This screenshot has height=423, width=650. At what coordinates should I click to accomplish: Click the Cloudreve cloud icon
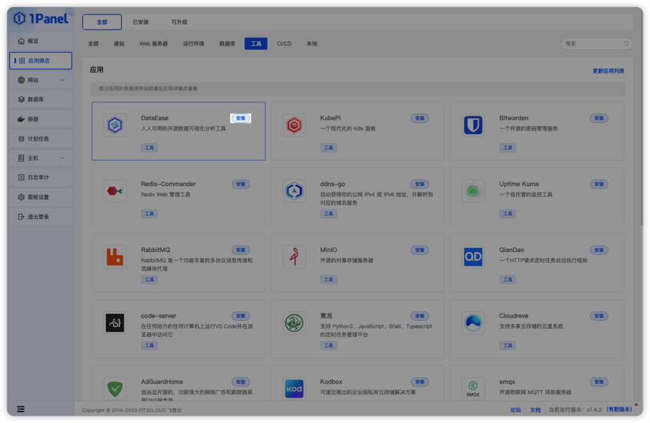click(x=473, y=323)
